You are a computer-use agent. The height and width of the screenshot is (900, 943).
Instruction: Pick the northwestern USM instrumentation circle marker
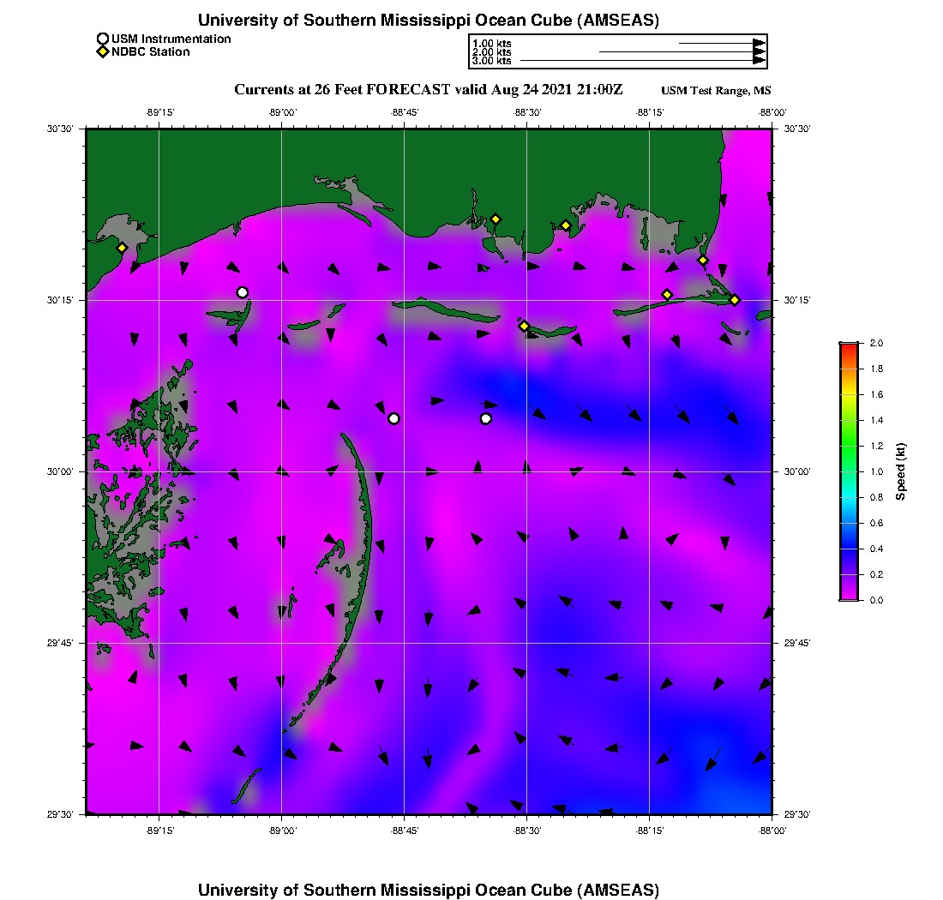243,292
